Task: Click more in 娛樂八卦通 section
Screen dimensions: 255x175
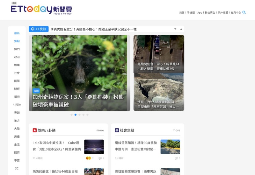Action: click(x=100, y=130)
